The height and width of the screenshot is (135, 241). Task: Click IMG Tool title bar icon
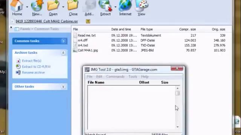click(87, 69)
